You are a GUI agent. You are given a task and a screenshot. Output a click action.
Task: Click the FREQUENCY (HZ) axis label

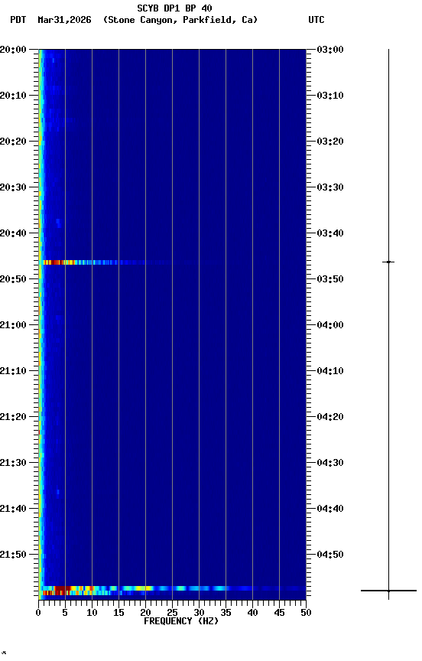(x=181, y=622)
